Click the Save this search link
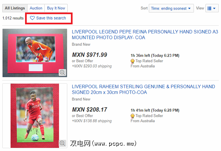 click(51, 18)
